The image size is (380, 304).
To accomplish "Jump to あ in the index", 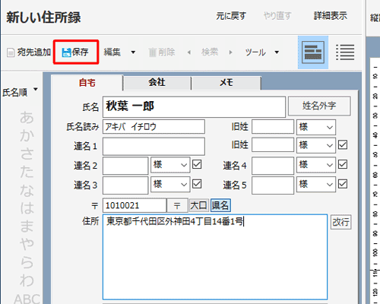I will pyautogui.click(x=27, y=118).
